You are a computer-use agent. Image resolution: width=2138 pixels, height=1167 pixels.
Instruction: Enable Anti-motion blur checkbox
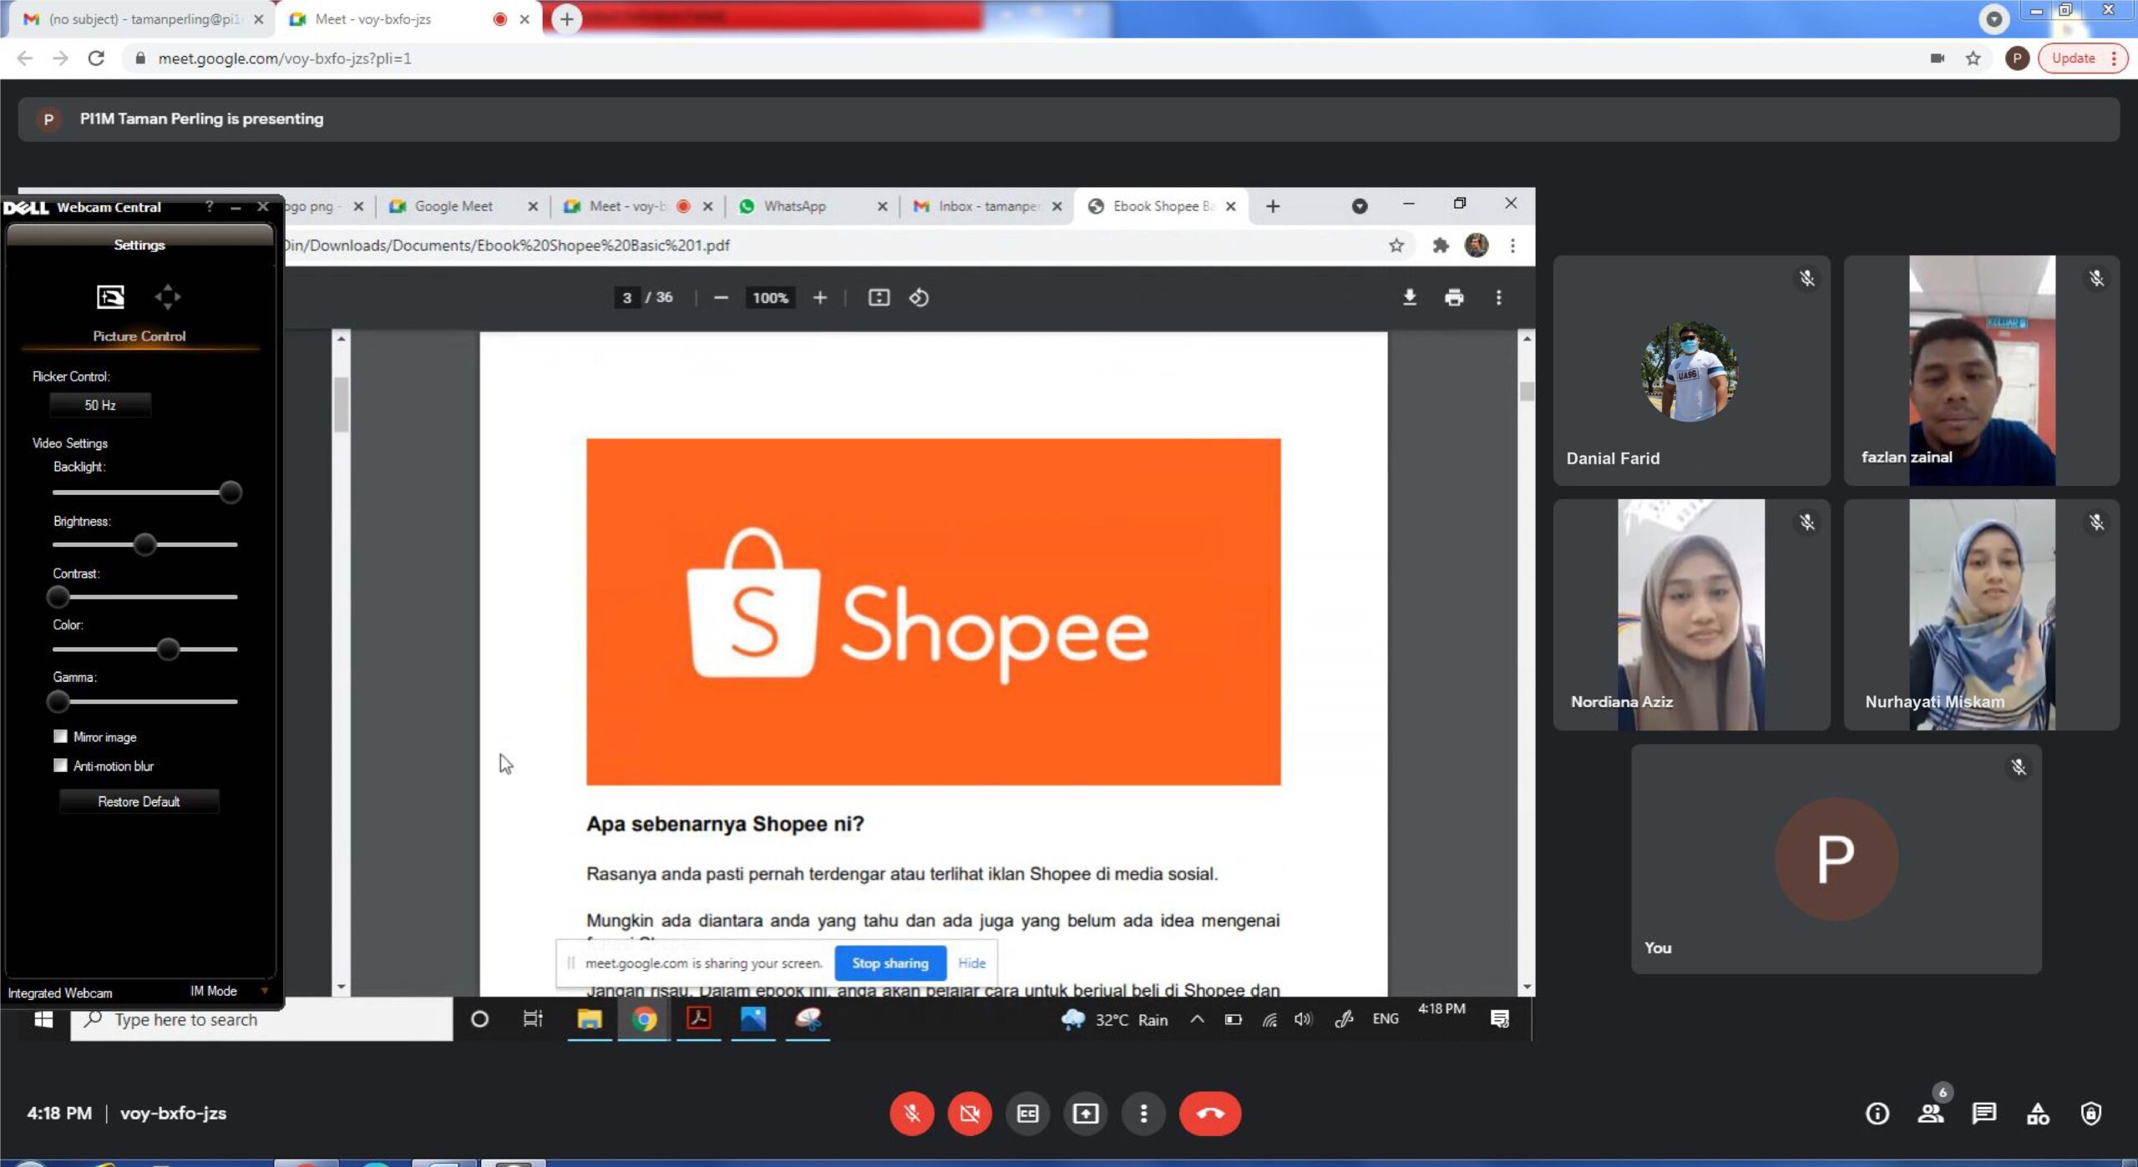(60, 765)
